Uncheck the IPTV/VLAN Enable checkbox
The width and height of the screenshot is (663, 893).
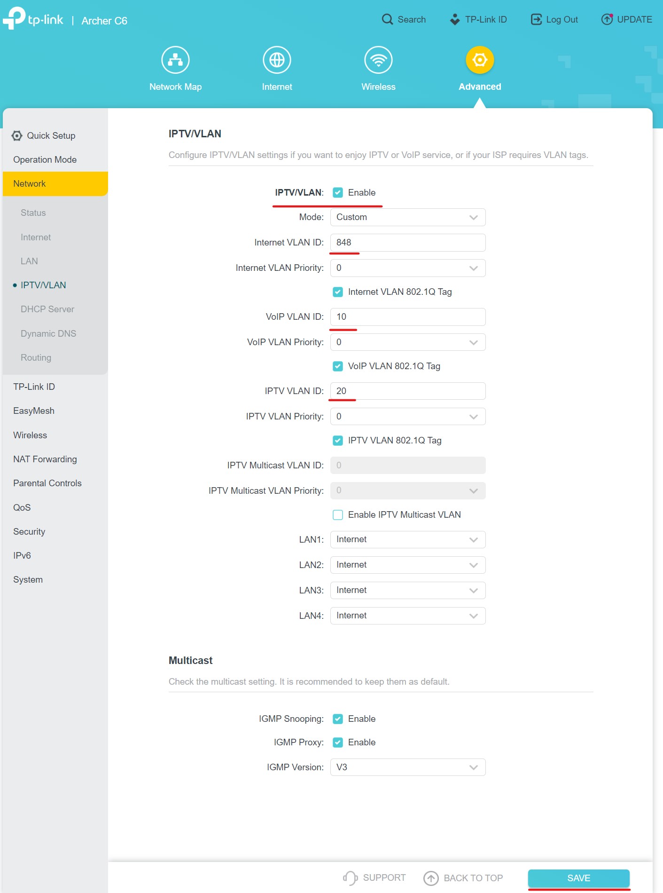[x=338, y=192]
